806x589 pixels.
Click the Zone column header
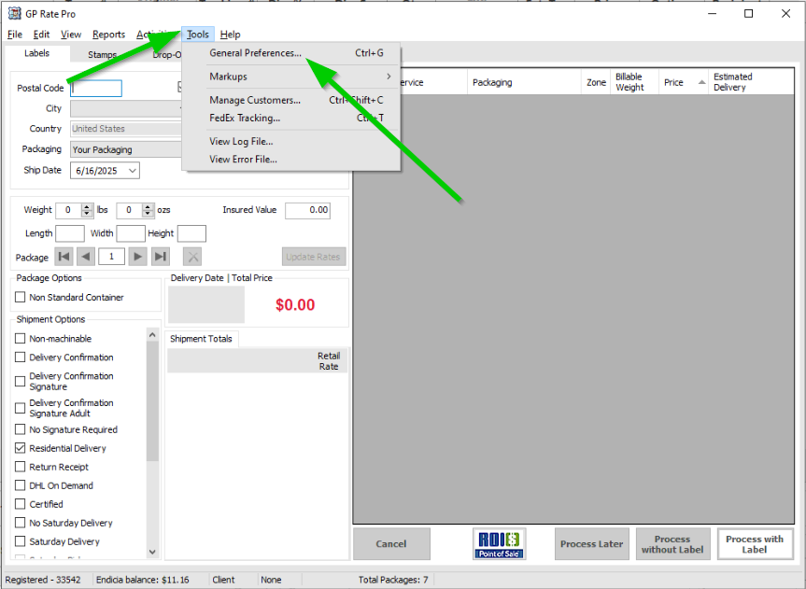596,82
